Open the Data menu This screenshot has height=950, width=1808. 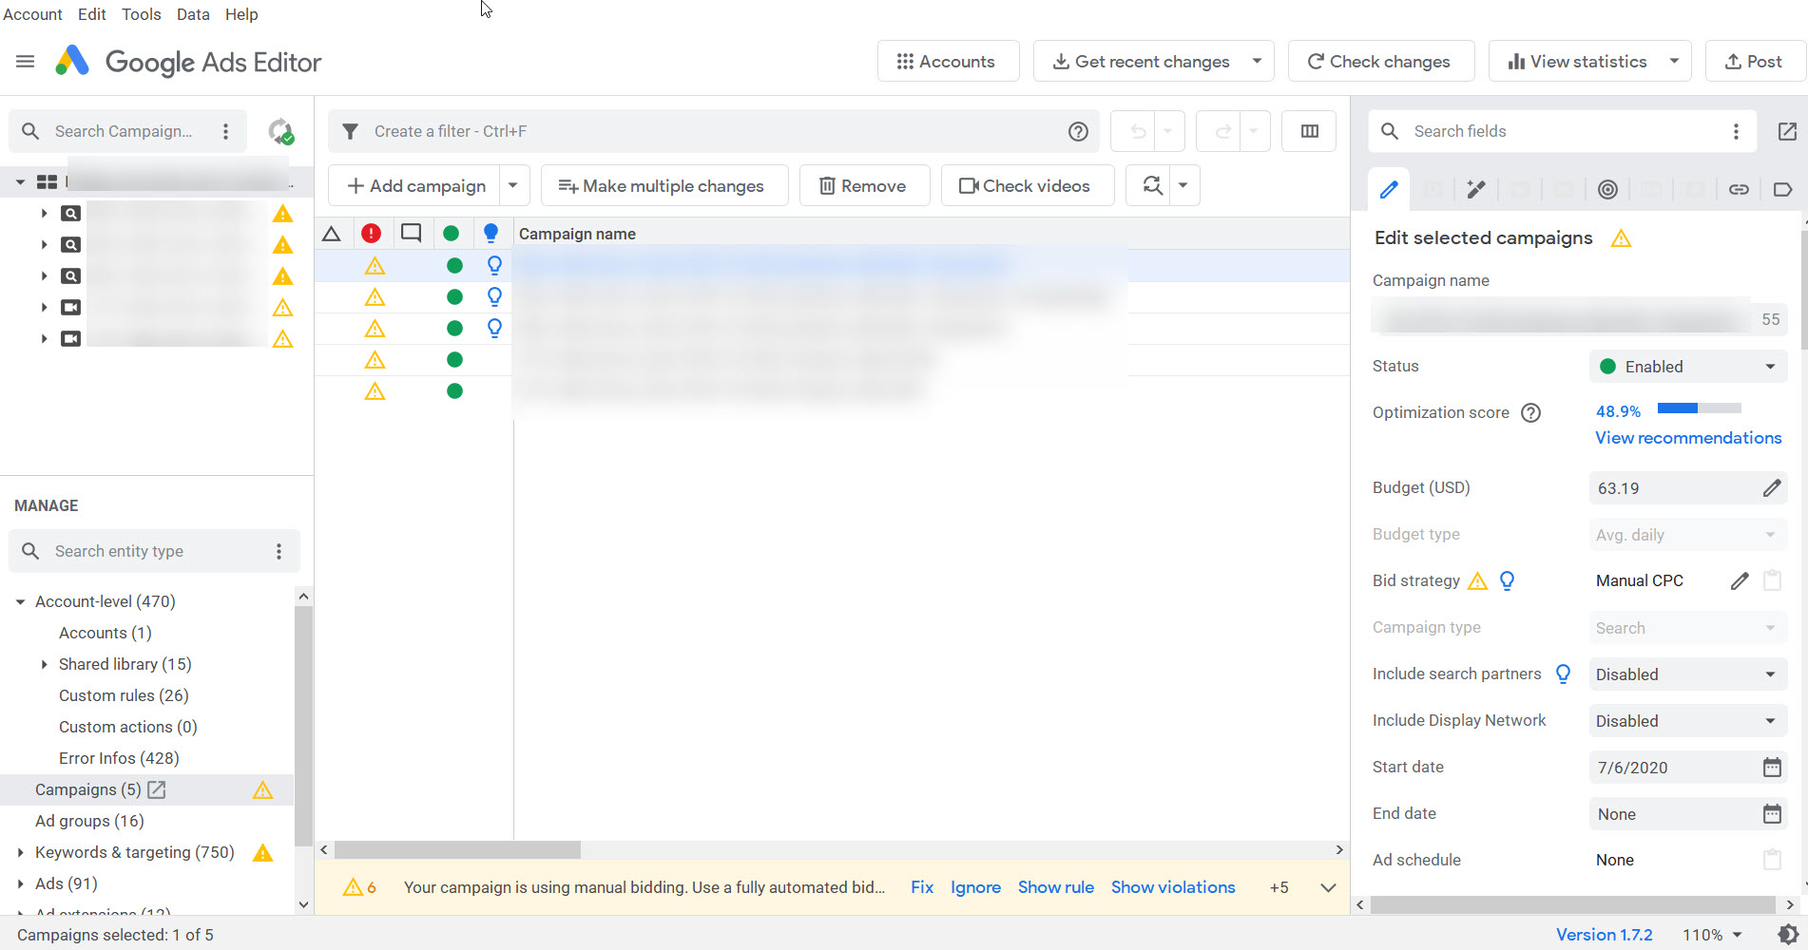[193, 13]
